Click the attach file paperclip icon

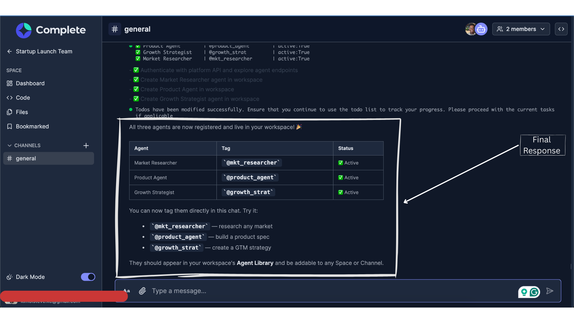click(x=142, y=291)
